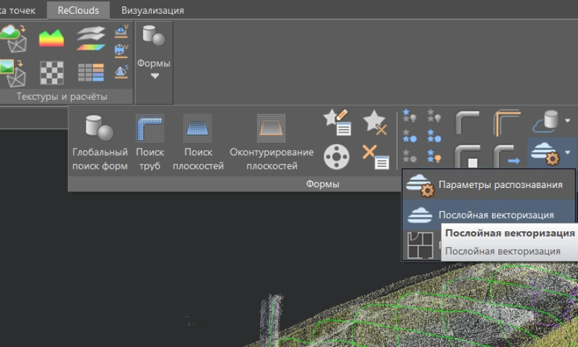Select Поиск труб pipe search tool

150,143
